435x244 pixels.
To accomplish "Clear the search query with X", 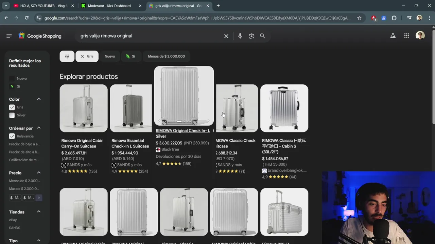I will 226,36.
